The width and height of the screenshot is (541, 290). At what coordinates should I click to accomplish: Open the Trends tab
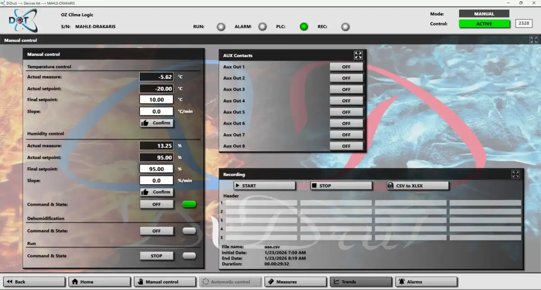[x=361, y=282]
